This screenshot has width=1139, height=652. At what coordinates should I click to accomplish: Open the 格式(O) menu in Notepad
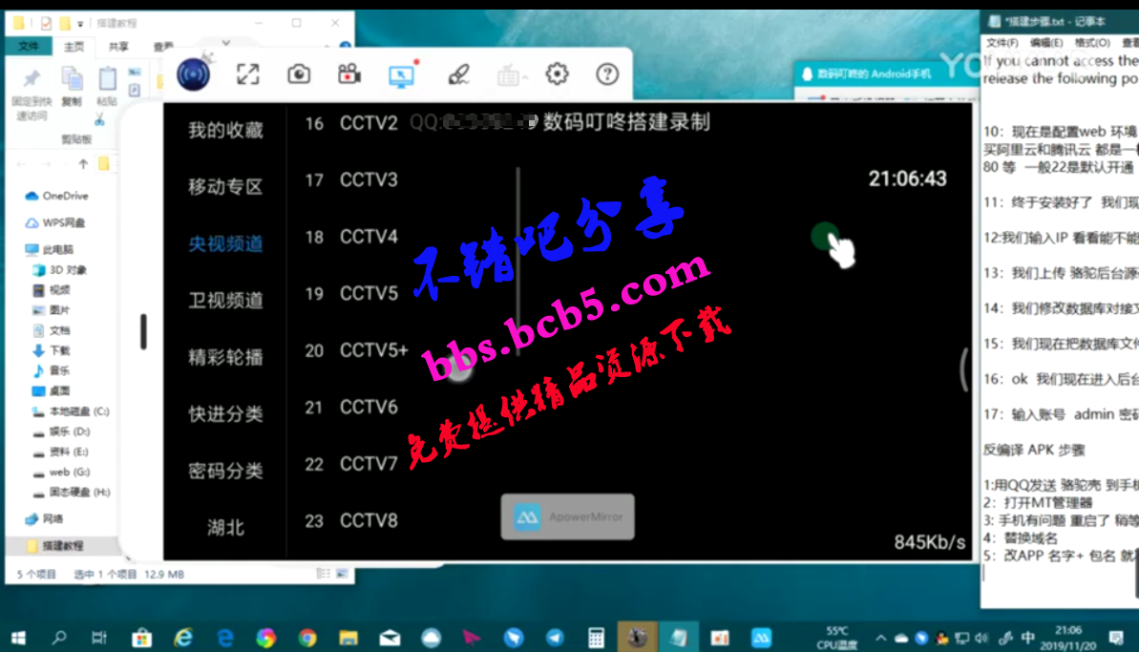pos(1092,43)
